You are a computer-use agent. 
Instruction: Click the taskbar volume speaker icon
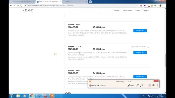[154, 96]
